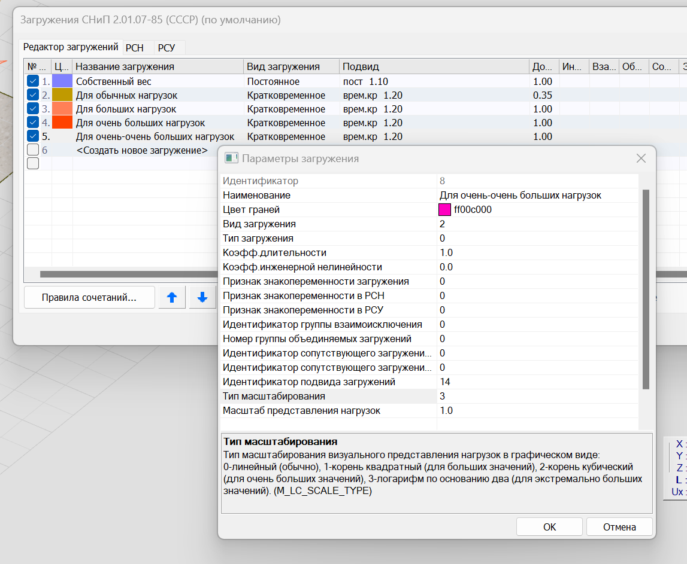Click Кратковременное type in row 2
687x564 pixels.
(x=286, y=96)
